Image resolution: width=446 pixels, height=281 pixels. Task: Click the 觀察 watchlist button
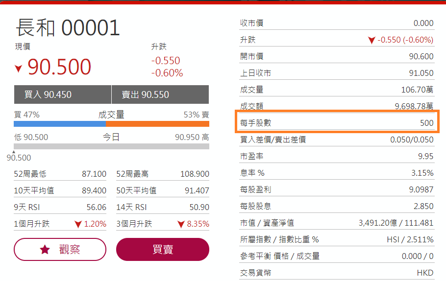(x=60, y=249)
